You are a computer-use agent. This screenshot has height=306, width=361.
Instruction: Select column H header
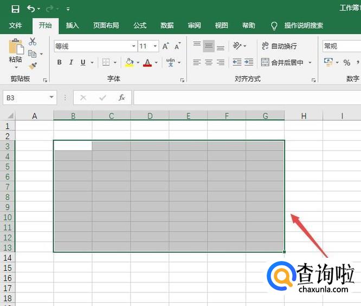pos(304,116)
